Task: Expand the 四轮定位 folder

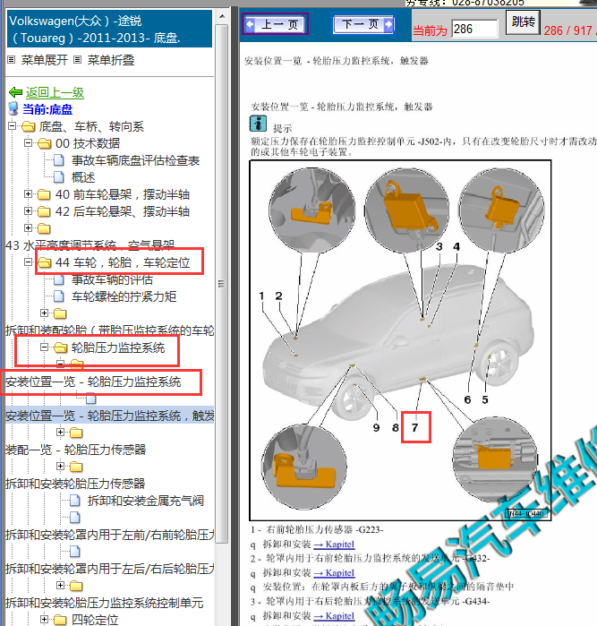Action: coord(44,619)
